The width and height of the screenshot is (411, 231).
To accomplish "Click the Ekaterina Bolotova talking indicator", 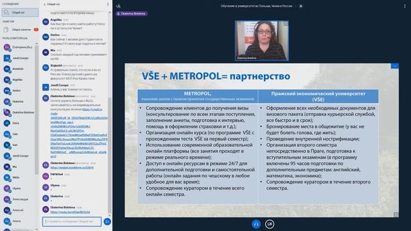I will click(x=131, y=13).
